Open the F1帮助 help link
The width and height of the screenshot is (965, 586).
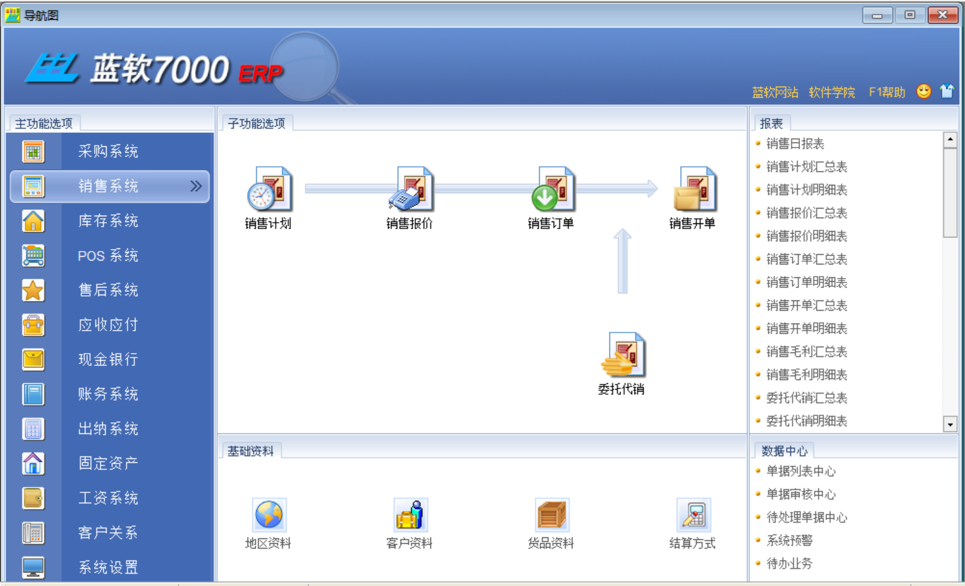(887, 92)
